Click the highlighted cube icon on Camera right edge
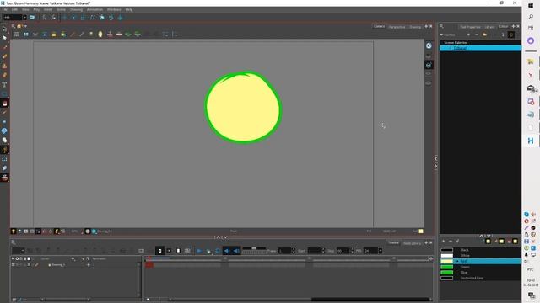 point(429,65)
